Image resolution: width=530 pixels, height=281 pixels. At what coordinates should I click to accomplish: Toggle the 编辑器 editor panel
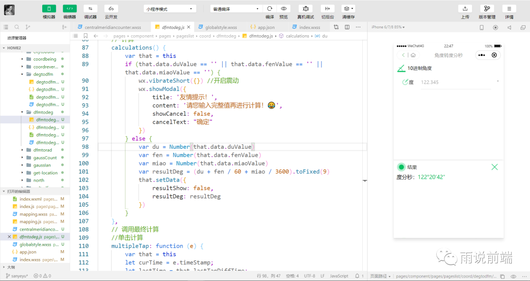(x=70, y=9)
